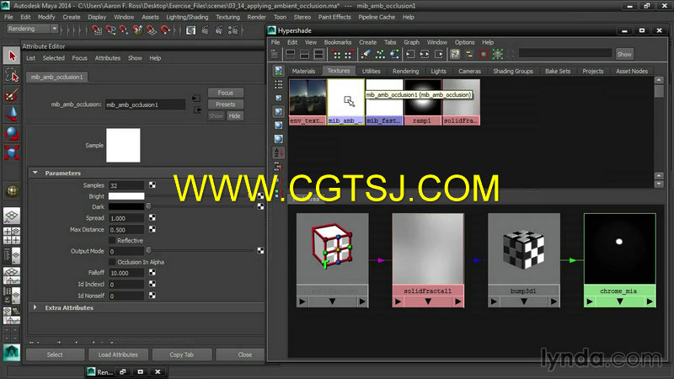
Task: Collapse the Parameters section
Action: tap(35, 173)
